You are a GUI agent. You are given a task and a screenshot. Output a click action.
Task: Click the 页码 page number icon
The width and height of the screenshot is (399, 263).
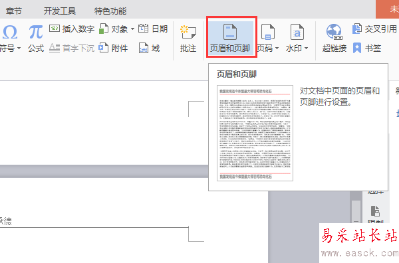coord(268,32)
